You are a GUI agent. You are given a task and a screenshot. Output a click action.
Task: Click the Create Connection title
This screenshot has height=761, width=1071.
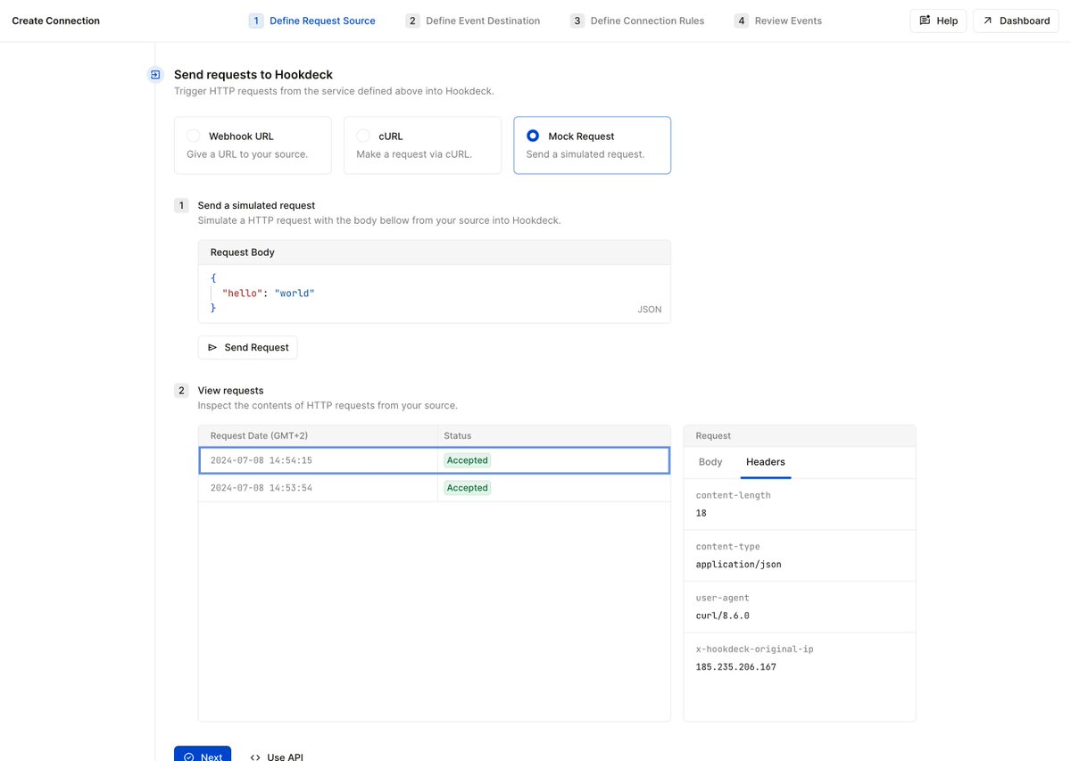pos(56,21)
